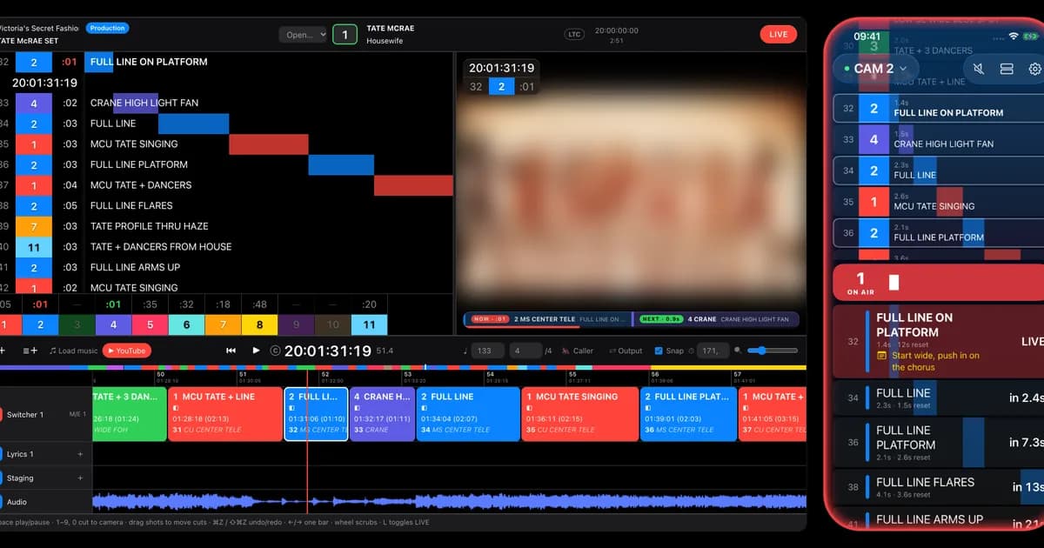Select the TATE + 3 DAN... timeline clip
The width and height of the screenshot is (1044, 548).
click(x=129, y=414)
